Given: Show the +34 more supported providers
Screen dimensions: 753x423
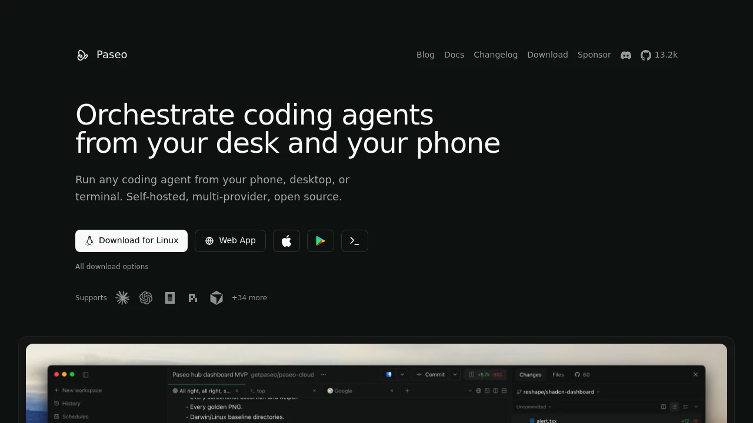Looking at the screenshot, I should click(x=249, y=298).
